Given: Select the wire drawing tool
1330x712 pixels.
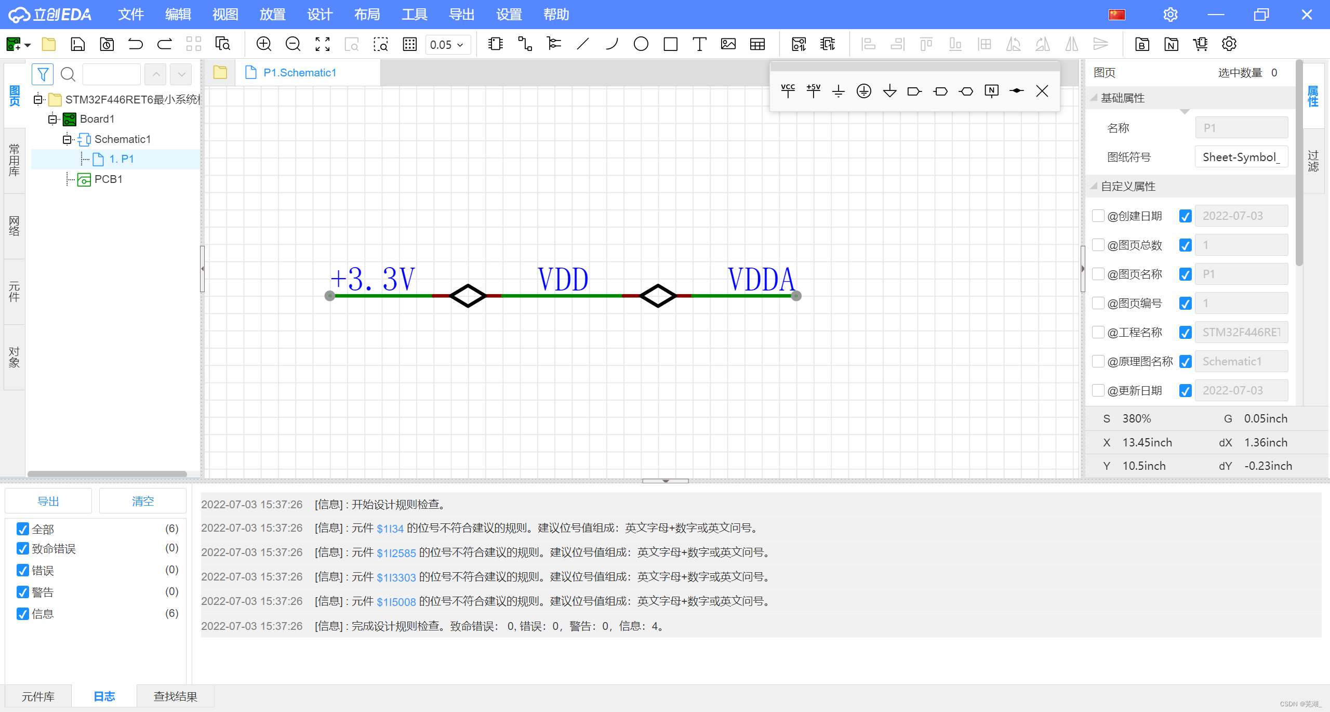Looking at the screenshot, I should pos(525,44).
